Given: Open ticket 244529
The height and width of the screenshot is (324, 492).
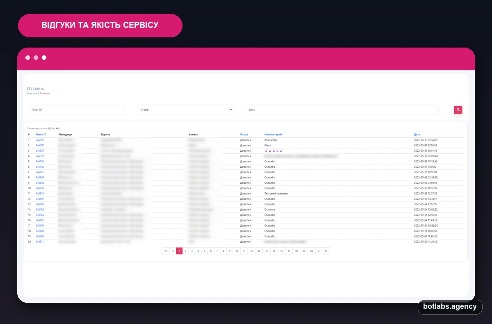Looking at the screenshot, I should (x=40, y=151).
